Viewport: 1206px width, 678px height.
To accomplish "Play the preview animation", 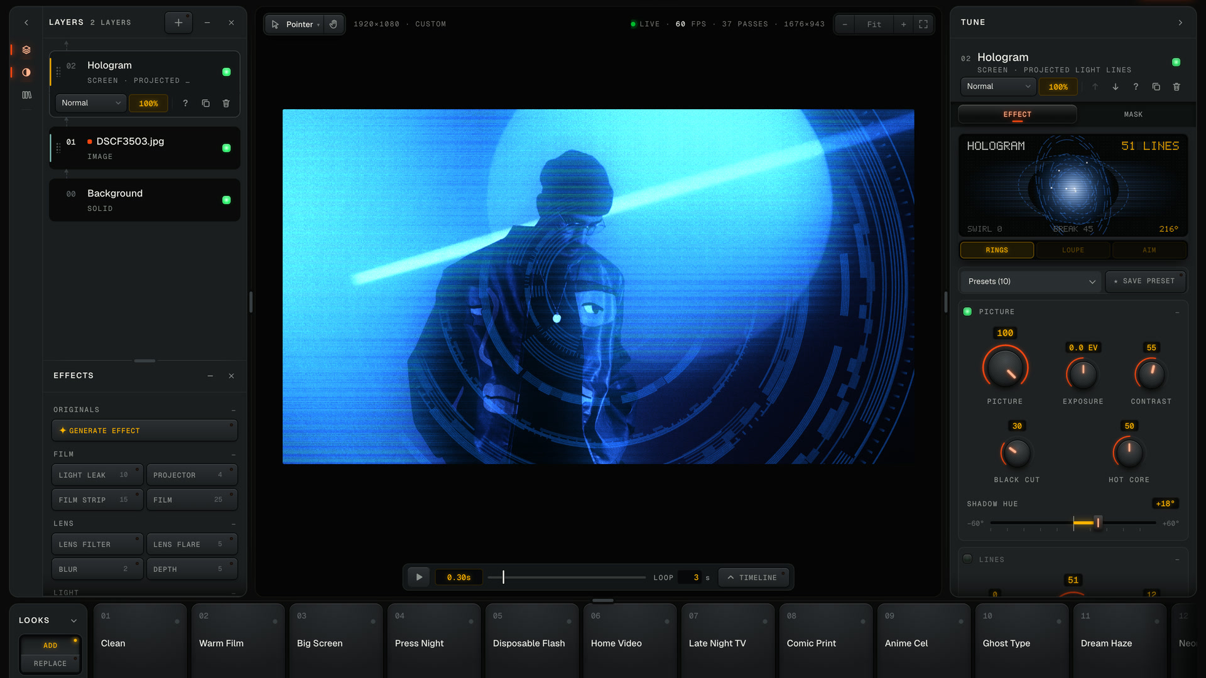I will (419, 577).
